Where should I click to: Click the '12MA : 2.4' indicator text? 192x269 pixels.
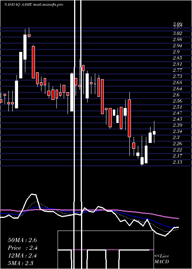22,256
